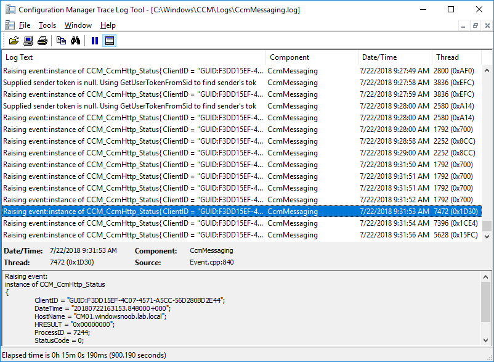Sort by the Date/Time column header

pos(395,57)
